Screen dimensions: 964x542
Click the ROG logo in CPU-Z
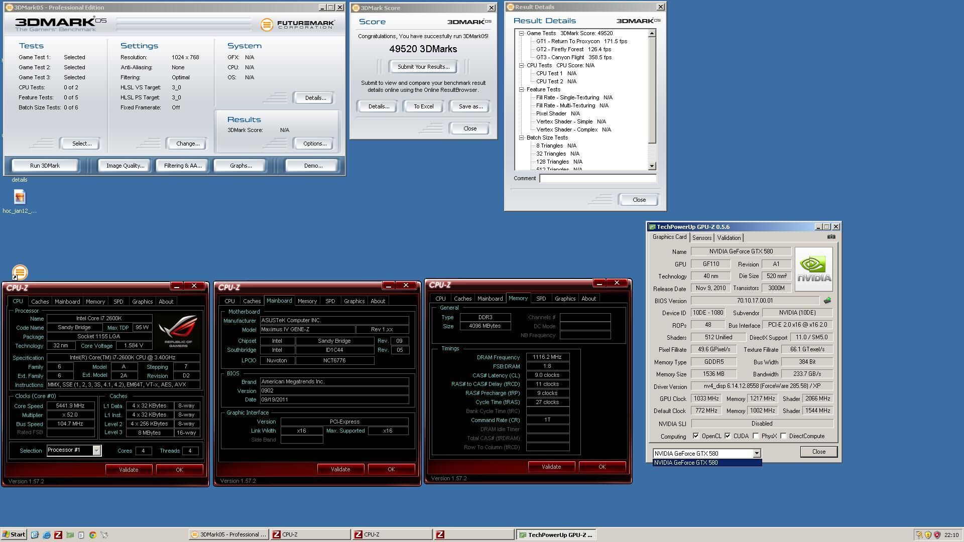[178, 331]
